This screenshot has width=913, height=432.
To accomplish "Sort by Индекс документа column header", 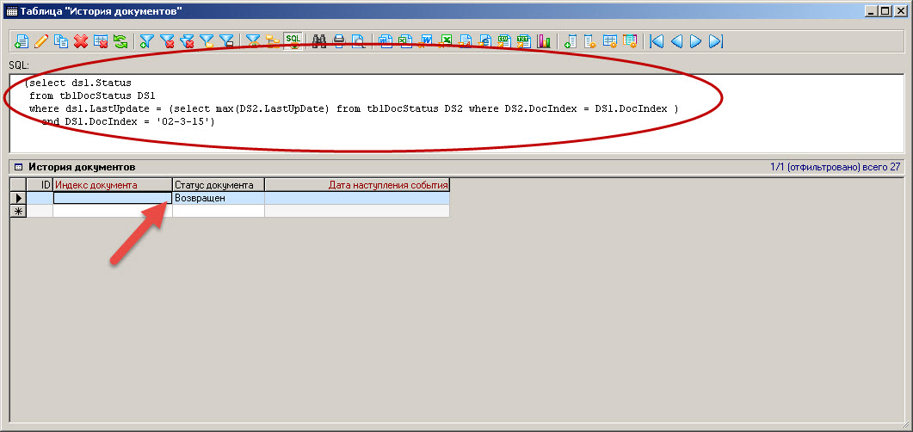I will point(113,185).
